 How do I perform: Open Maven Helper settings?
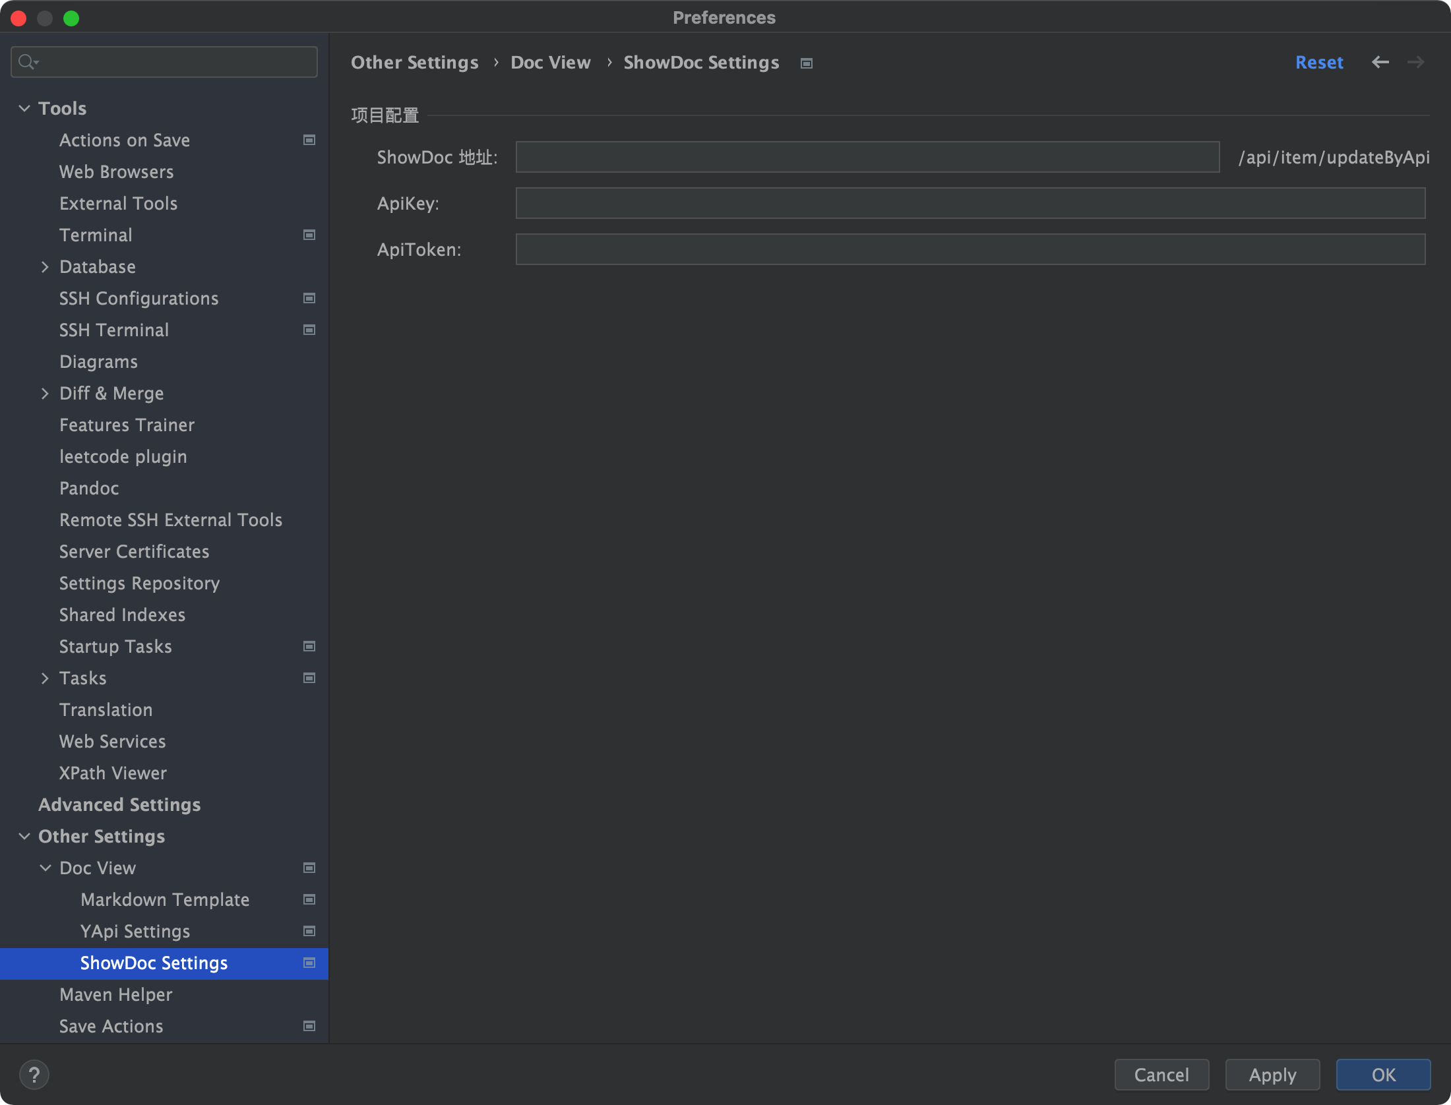click(115, 994)
